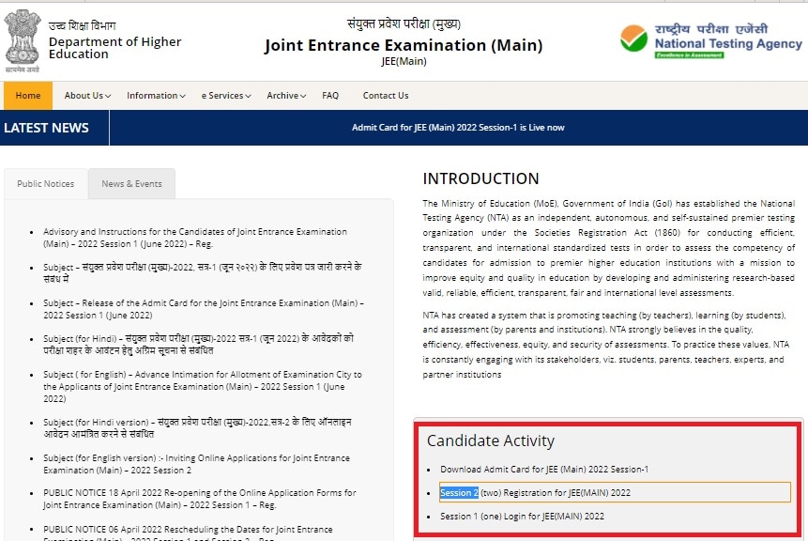Expand the About Us dropdown
808x541 pixels.
(x=87, y=96)
